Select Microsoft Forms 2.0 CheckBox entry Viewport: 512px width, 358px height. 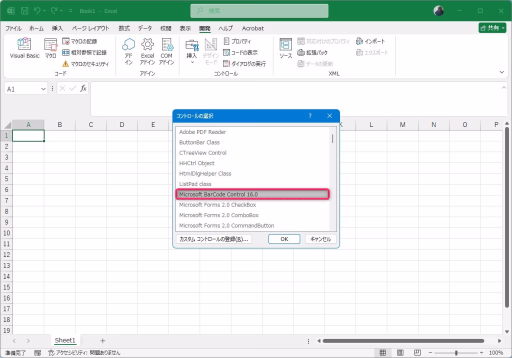(x=252, y=205)
